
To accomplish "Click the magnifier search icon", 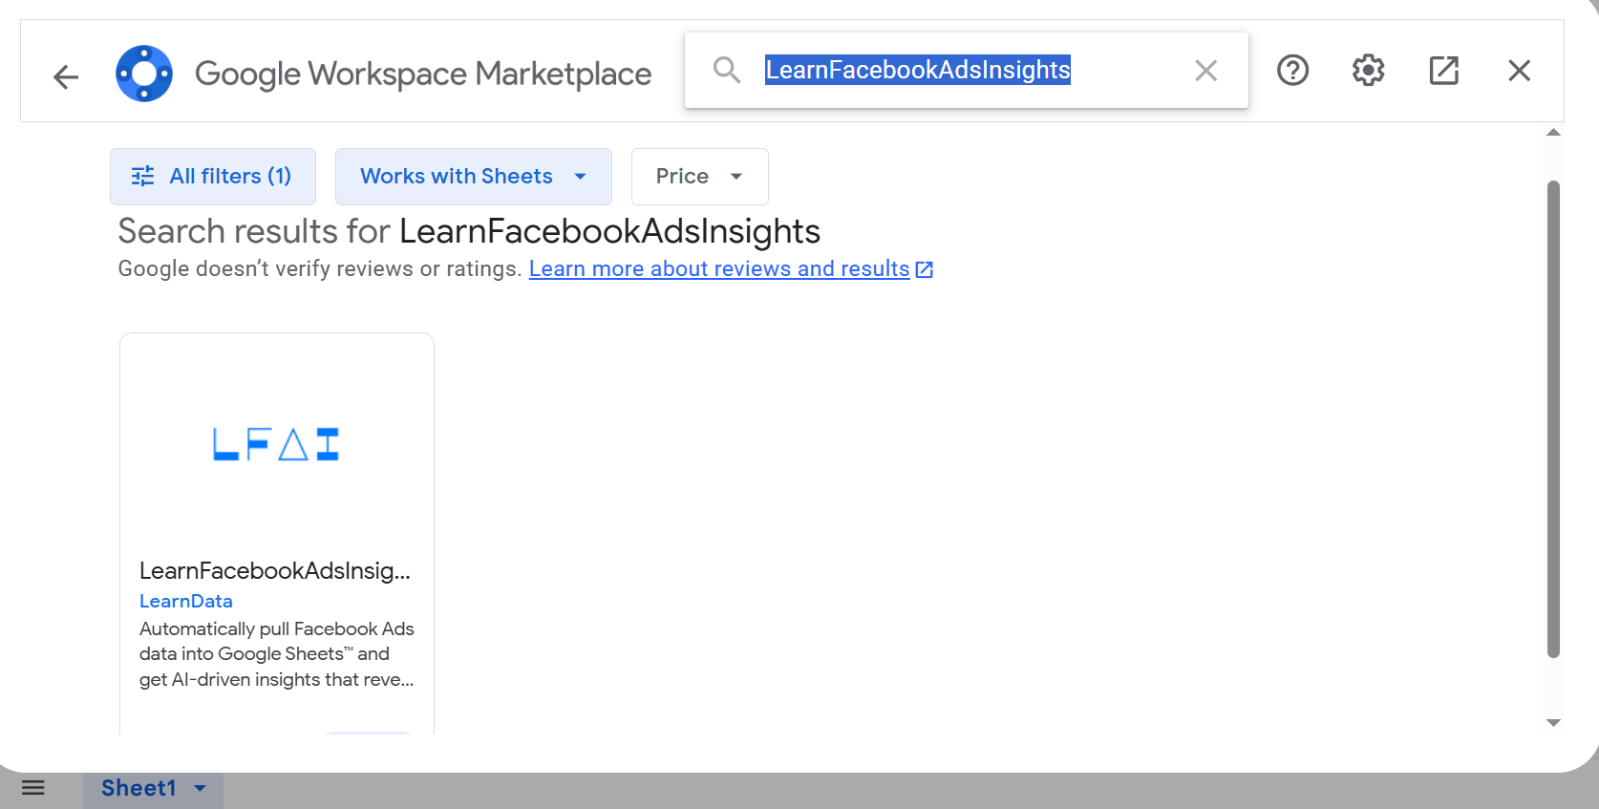I will click(x=727, y=70).
